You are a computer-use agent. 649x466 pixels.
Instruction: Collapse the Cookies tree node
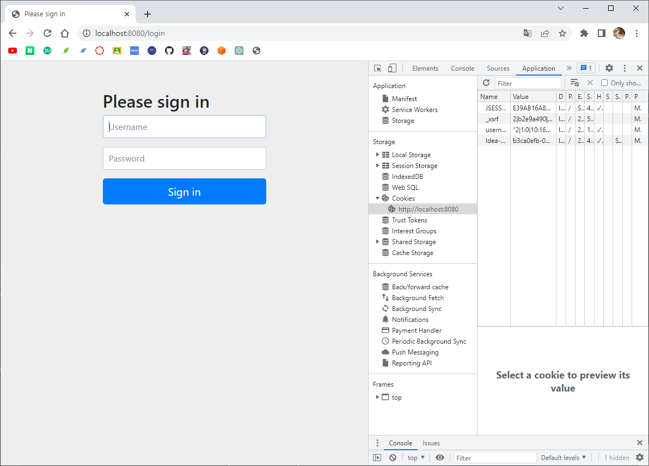[x=377, y=198]
